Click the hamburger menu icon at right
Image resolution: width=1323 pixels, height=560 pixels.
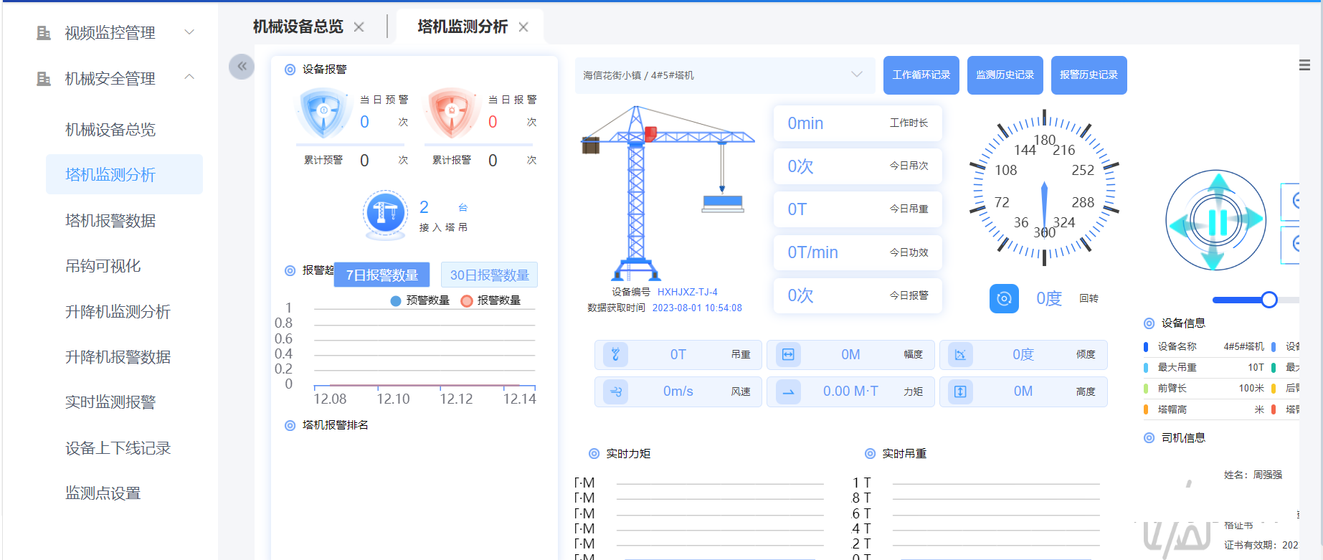1304,65
